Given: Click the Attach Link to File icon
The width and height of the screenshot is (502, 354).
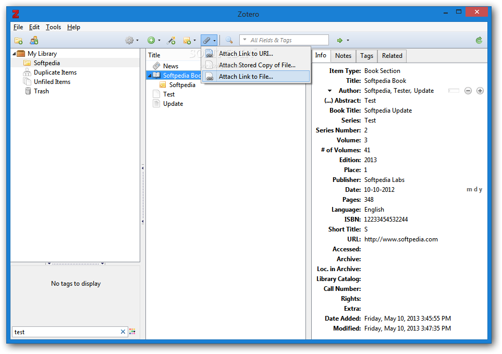Looking at the screenshot, I should 210,77.
